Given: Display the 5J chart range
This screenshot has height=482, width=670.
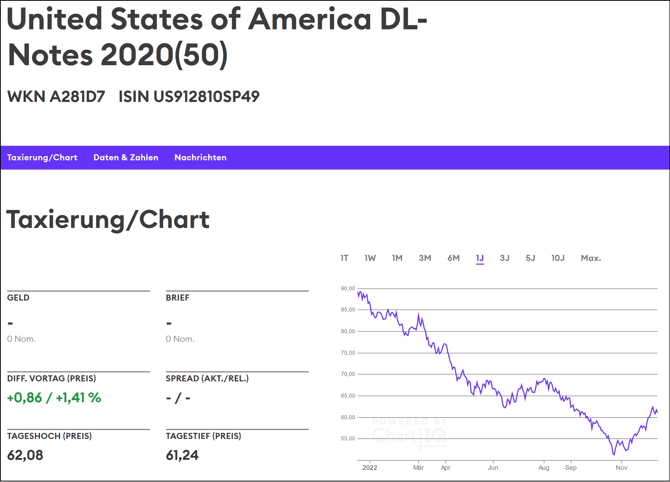Looking at the screenshot, I should [530, 258].
